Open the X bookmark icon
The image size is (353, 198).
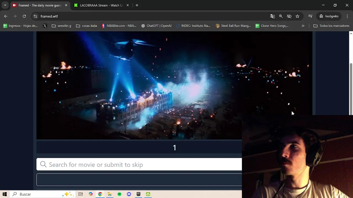(45, 26)
